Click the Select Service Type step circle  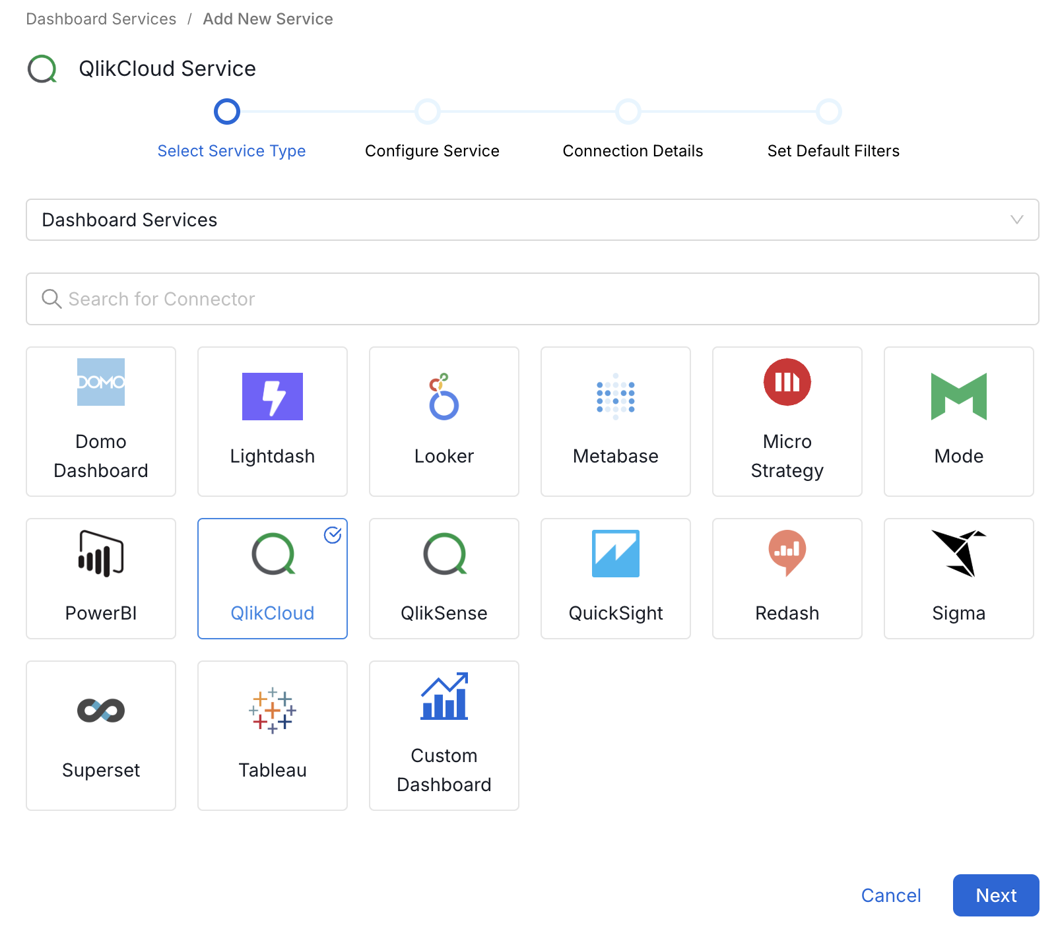pos(227,112)
